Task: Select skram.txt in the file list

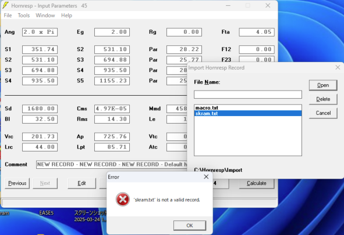Action: pyautogui.click(x=248, y=114)
